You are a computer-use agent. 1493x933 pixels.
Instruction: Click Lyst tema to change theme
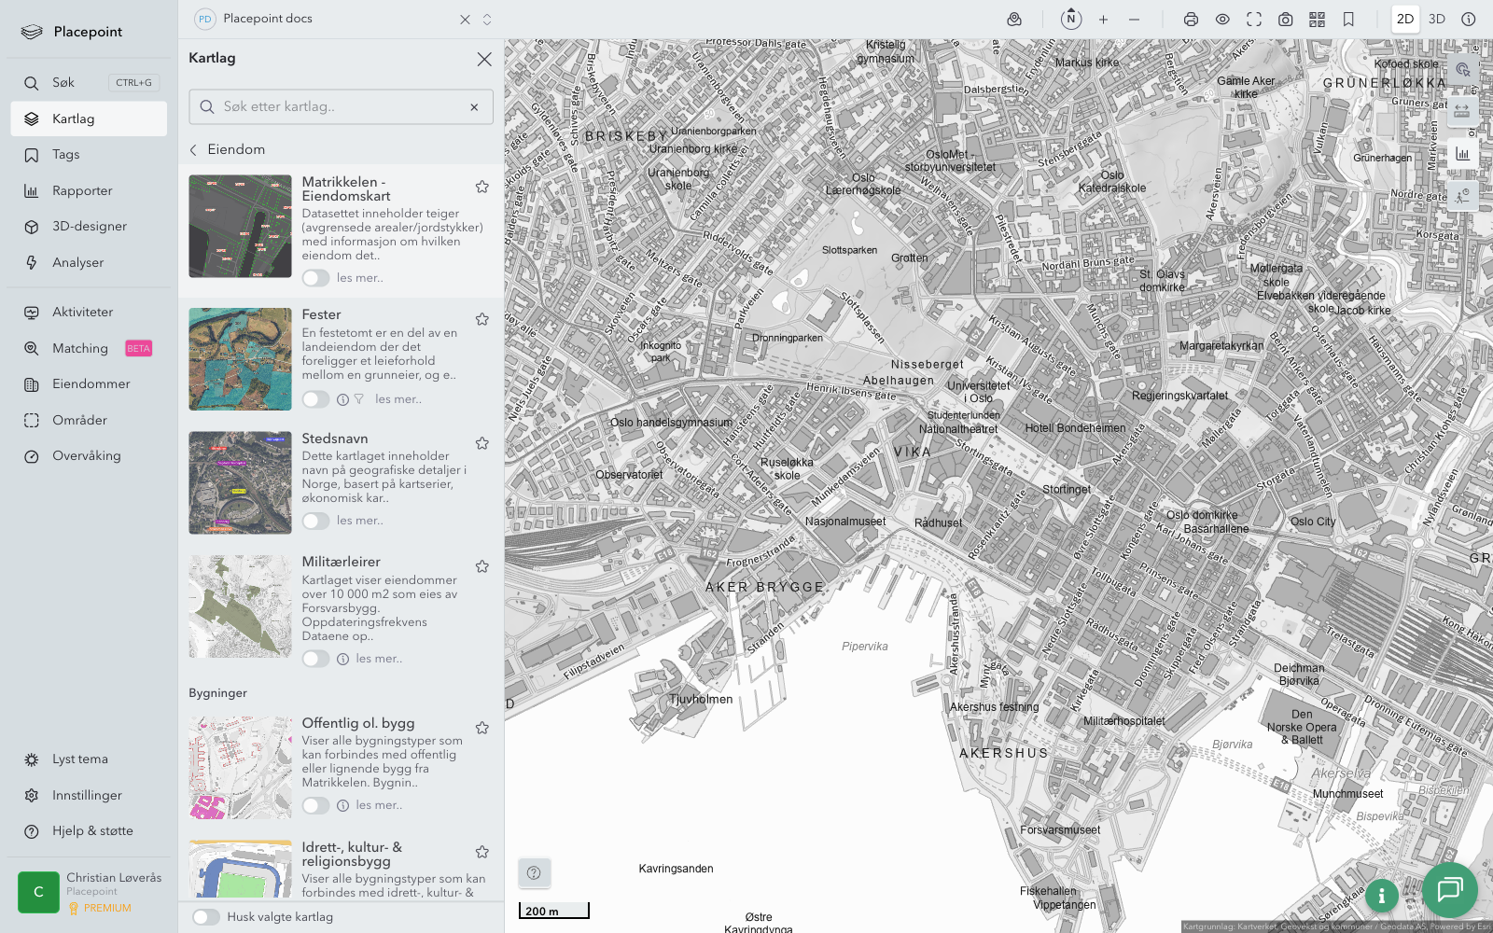80,759
